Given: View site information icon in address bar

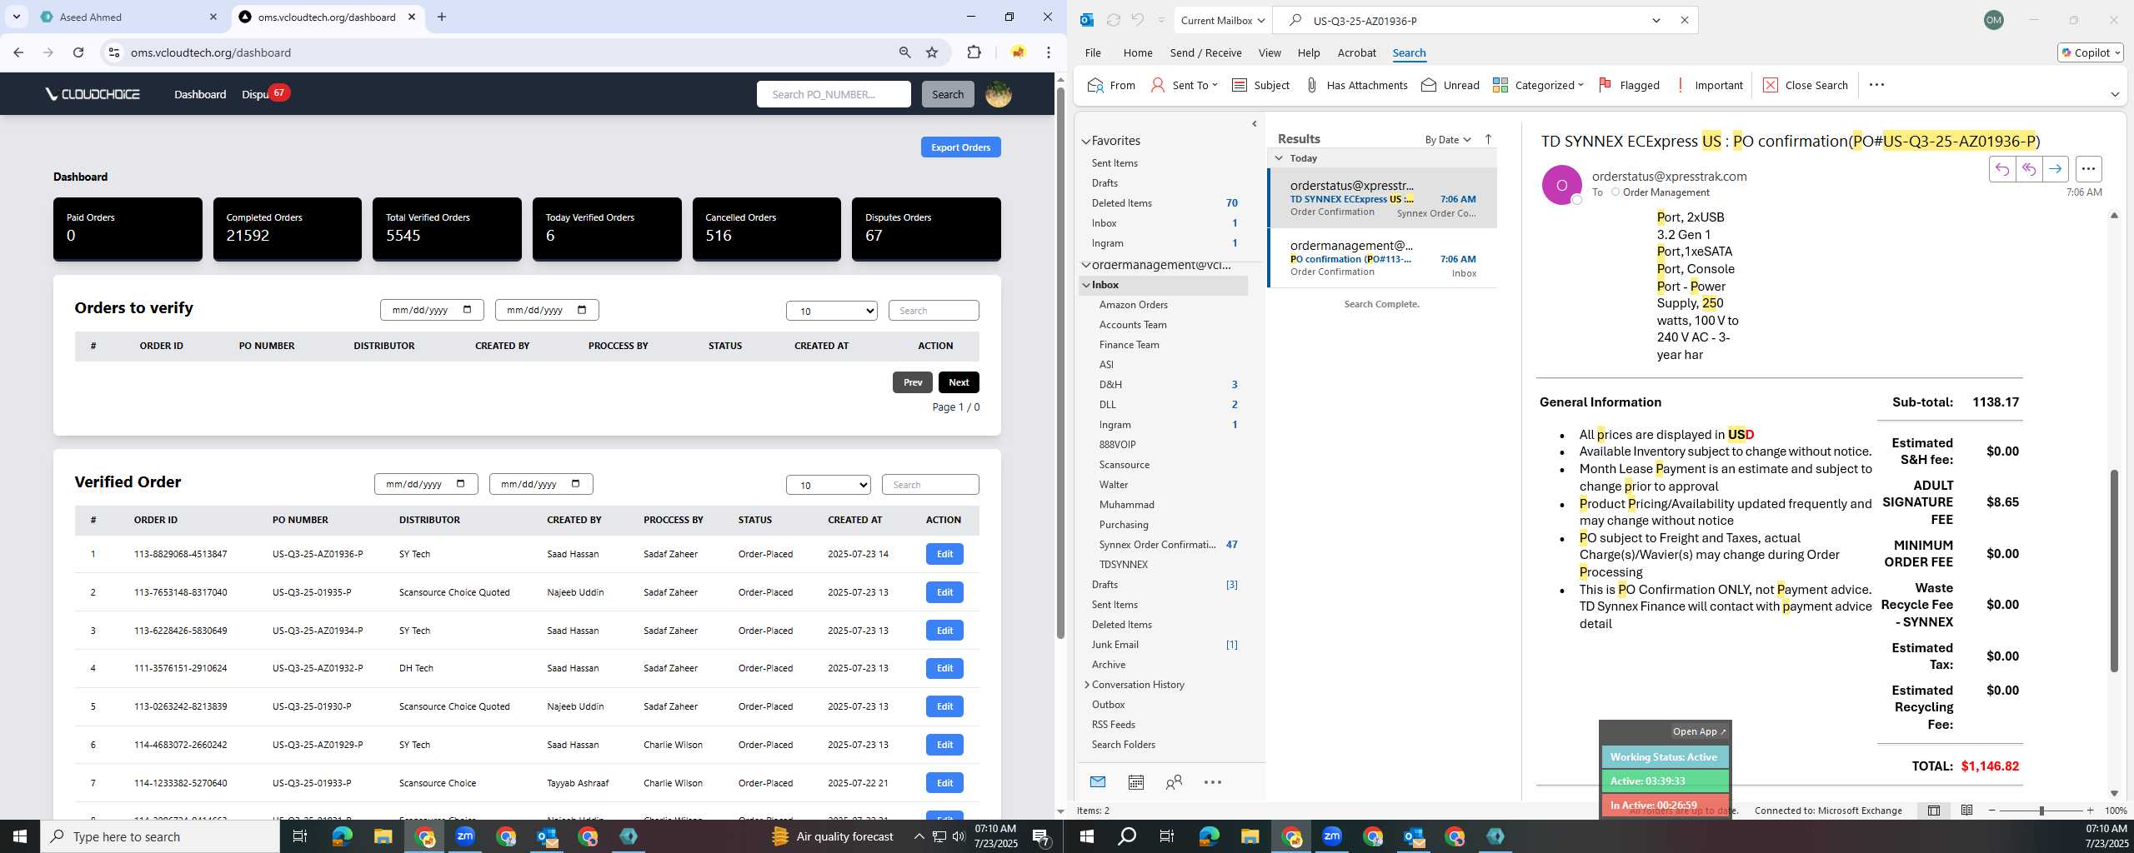Looking at the screenshot, I should click(114, 52).
